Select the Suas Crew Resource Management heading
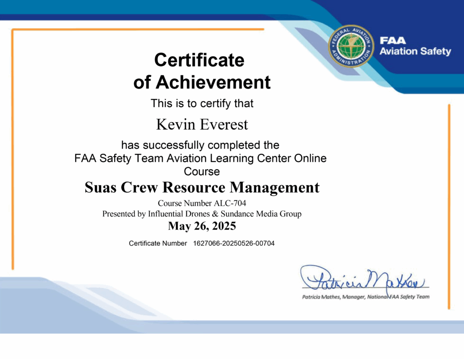This screenshot has width=464, height=359. (x=202, y=187)
